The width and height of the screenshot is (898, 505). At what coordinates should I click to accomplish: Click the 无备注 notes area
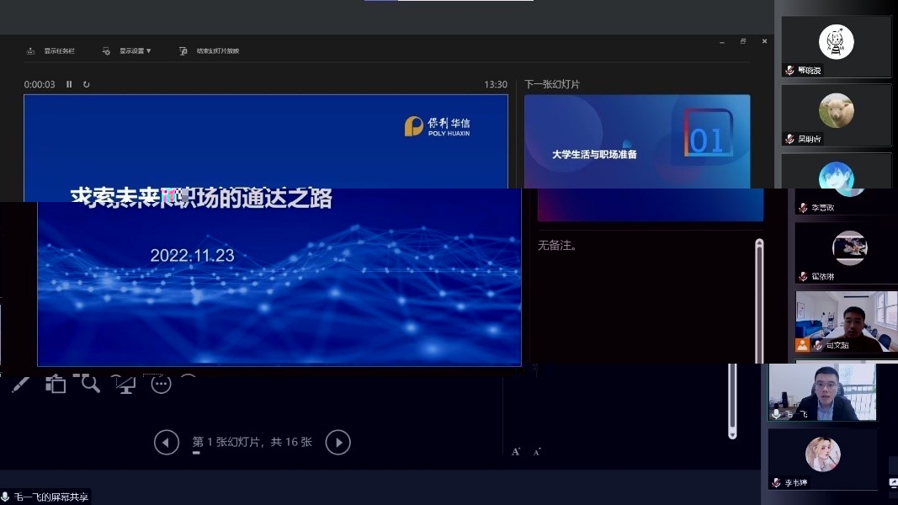point(557,246)
